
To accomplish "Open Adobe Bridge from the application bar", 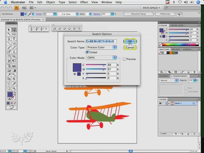I will point(24,8).
